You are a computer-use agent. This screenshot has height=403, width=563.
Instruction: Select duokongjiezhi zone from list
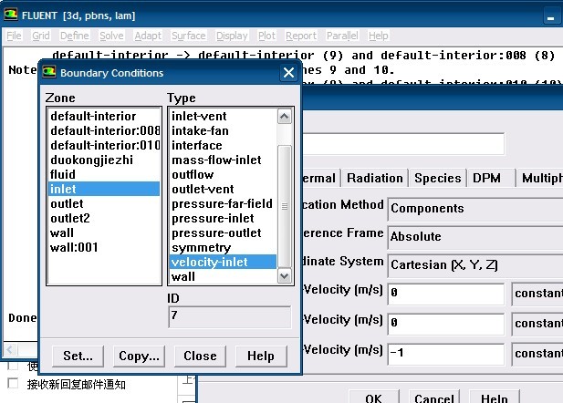click(91, 160)
